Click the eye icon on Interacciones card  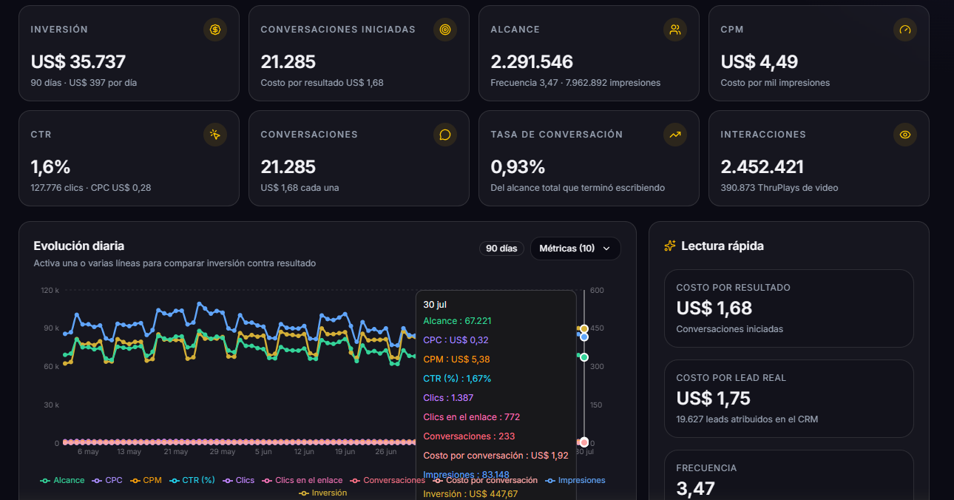pyautogui.click(x=905, y=135)
